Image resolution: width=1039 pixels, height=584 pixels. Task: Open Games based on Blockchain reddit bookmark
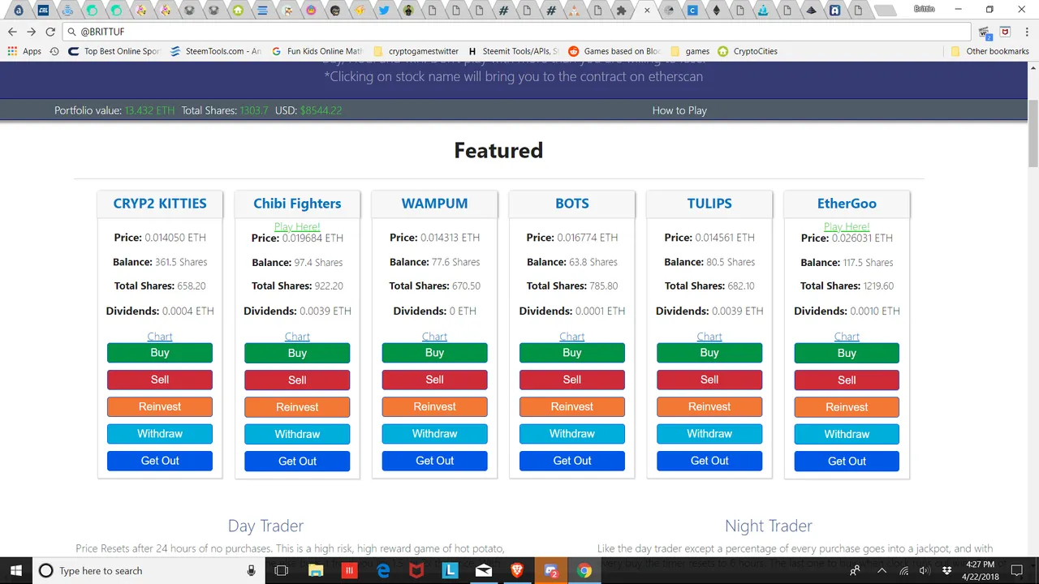[x=615, y=51]
